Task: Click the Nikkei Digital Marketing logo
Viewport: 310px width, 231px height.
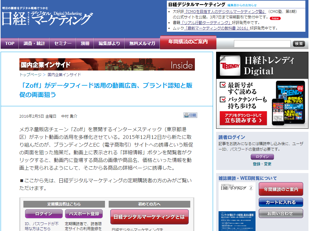Action: coord(47,18)
